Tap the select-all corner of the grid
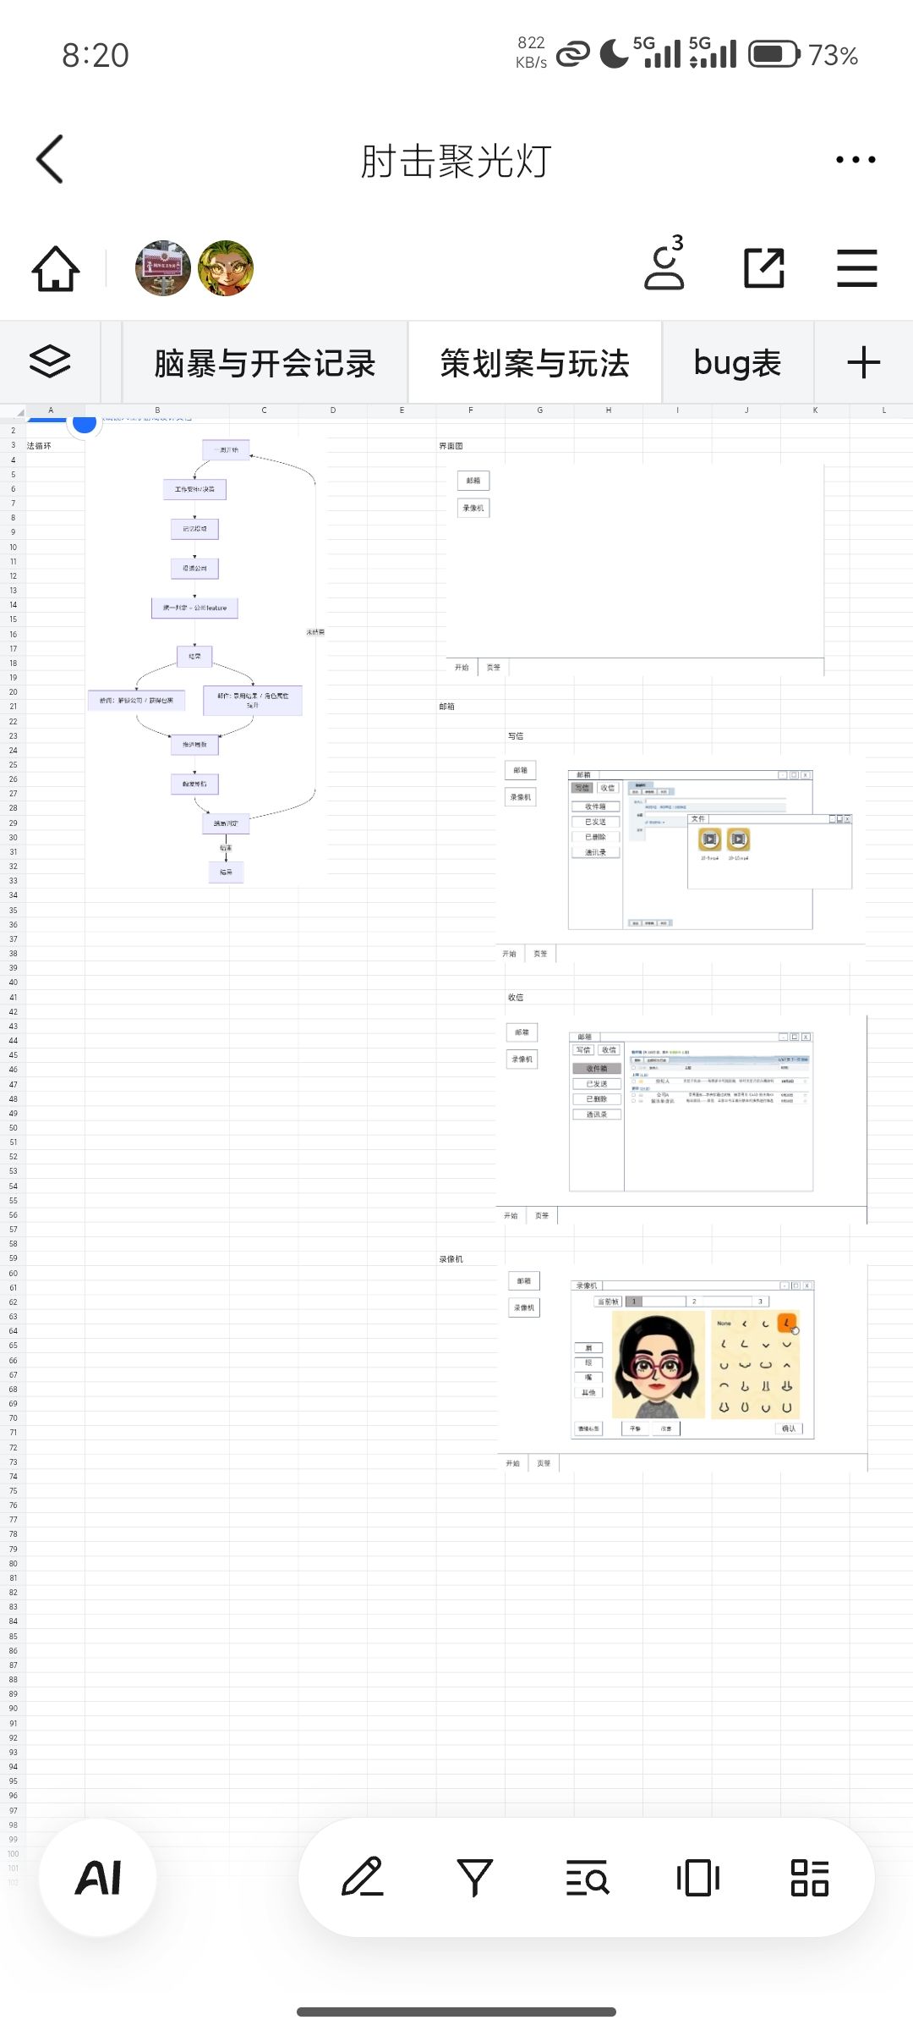The width and height of the screenshot is (913, 2031). [13, 411]
